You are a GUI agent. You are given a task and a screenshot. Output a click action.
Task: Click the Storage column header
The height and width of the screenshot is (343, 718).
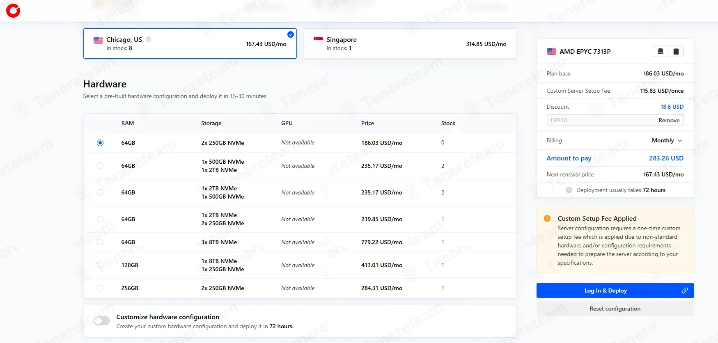[211, 123]
